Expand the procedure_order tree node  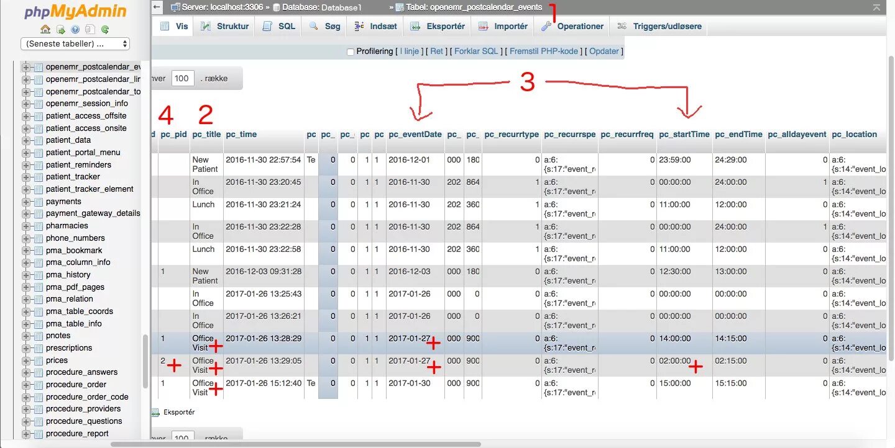click(x=26, y=385)
